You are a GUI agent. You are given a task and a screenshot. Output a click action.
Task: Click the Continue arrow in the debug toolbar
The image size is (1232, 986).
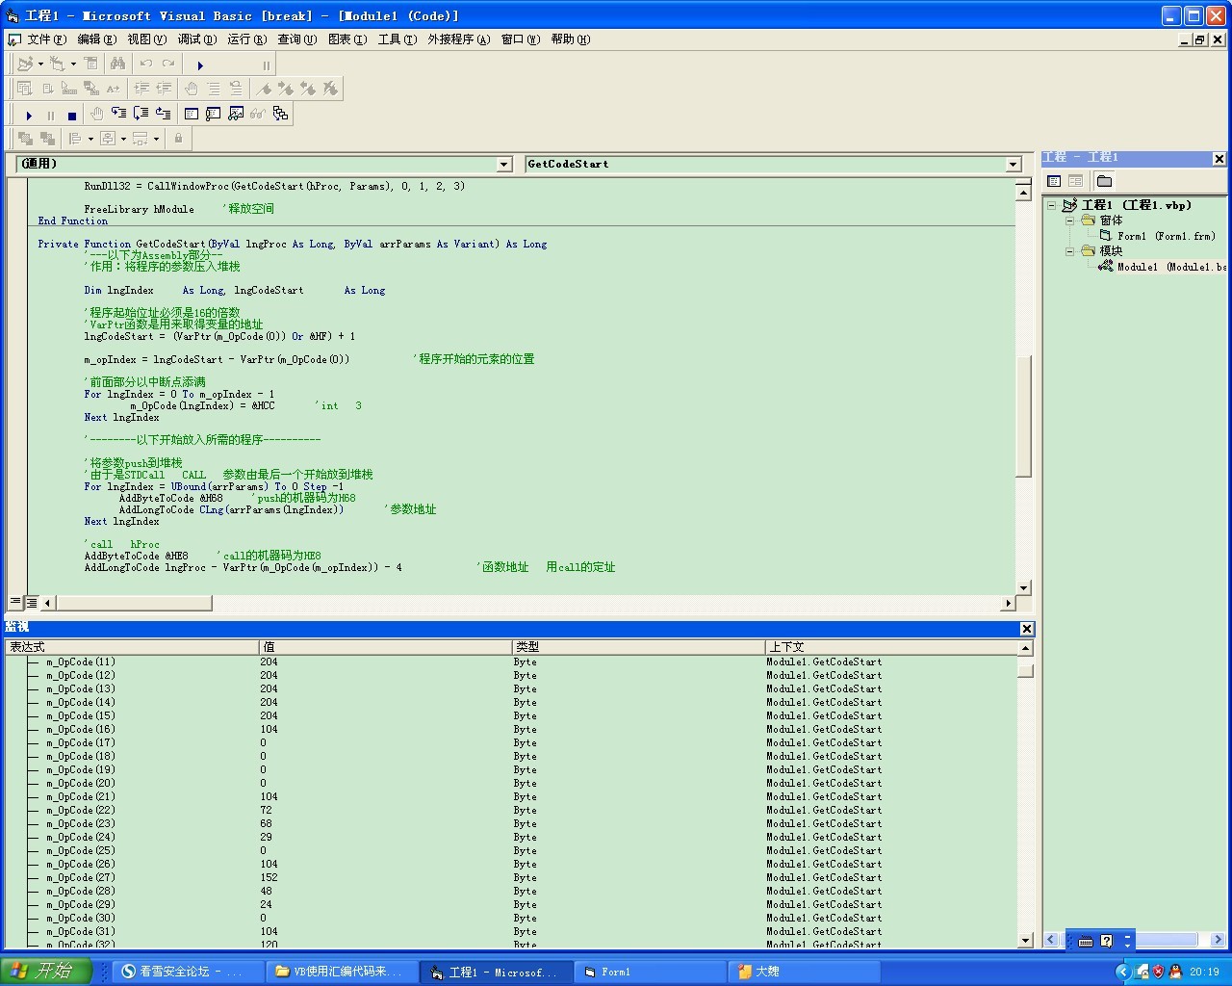coord(29,115)
